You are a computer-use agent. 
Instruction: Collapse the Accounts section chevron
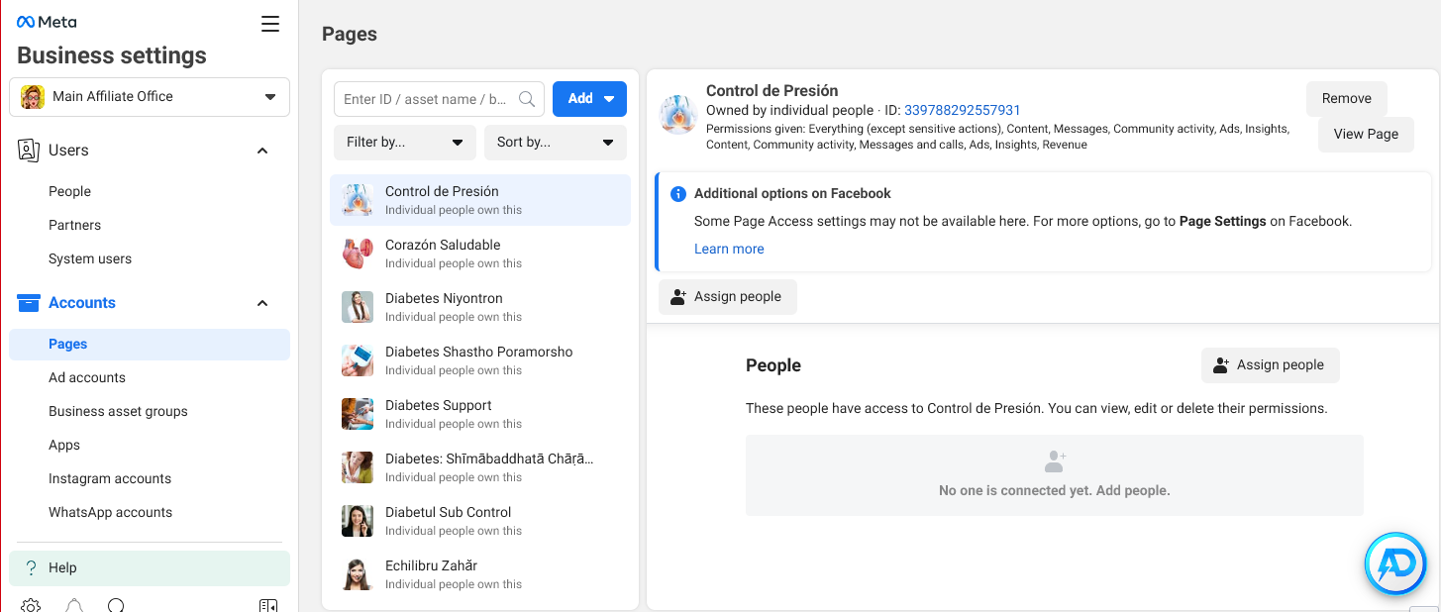[x=262, y=303]
